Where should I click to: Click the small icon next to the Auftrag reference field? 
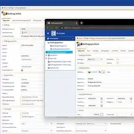102,60
